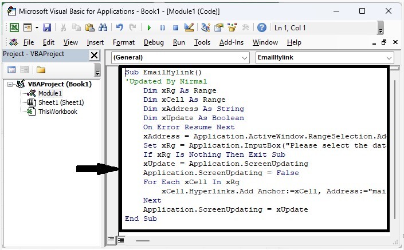Click the toolbar options overflow arrow
Image resolution: width=404 pixels, height=250 pixels.
tap(381, 28)
